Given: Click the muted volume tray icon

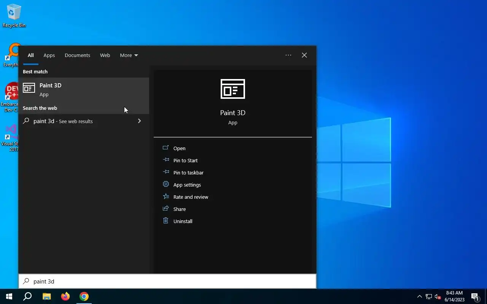Looking at the screenshot, I should [x=438, y=296].
